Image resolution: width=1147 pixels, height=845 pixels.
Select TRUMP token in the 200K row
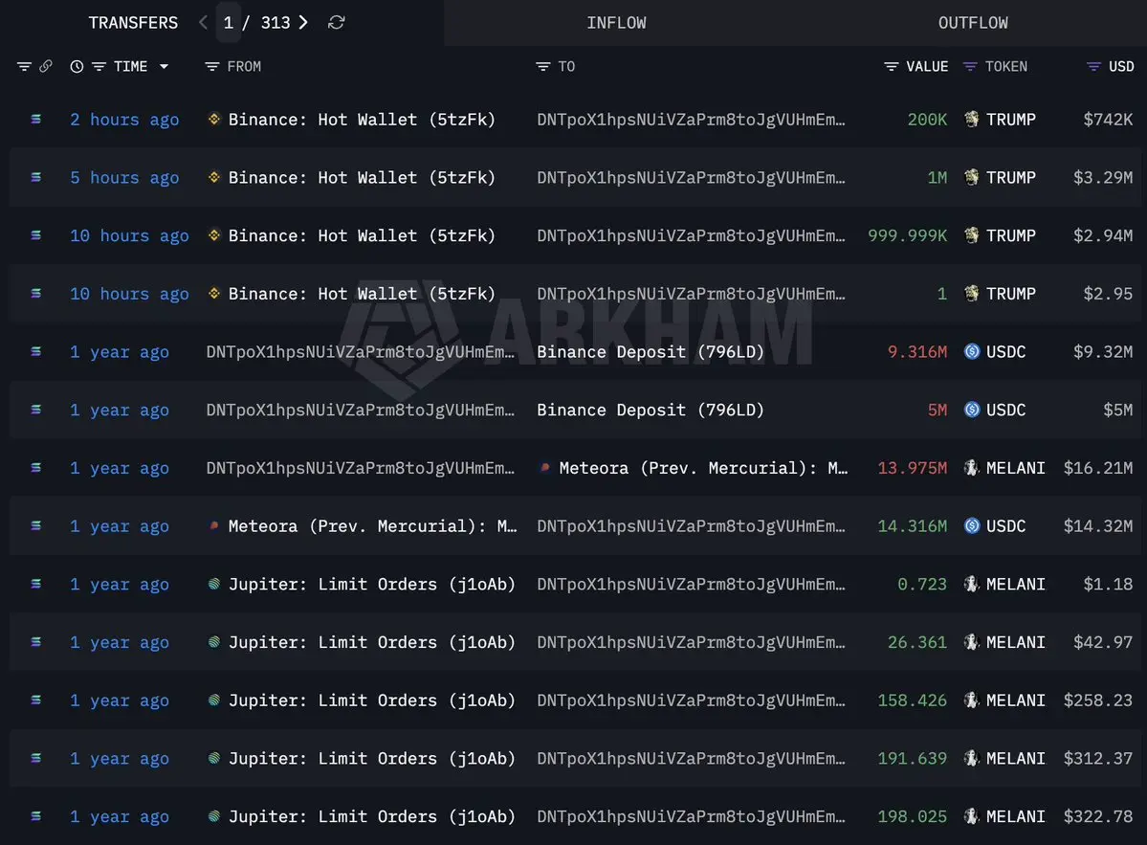pos(1011,120)
